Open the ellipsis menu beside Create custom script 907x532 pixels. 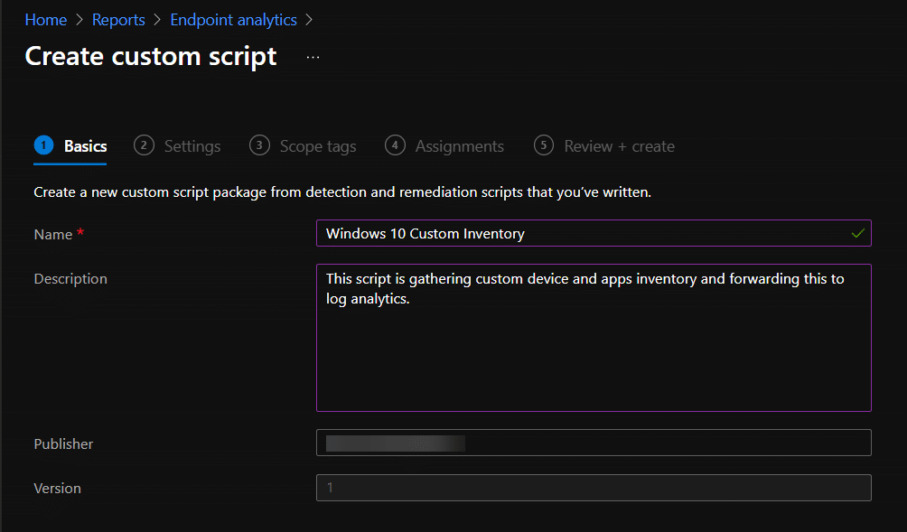[313, 57]
